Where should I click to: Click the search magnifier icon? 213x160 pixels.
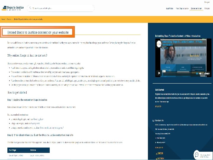30,8
